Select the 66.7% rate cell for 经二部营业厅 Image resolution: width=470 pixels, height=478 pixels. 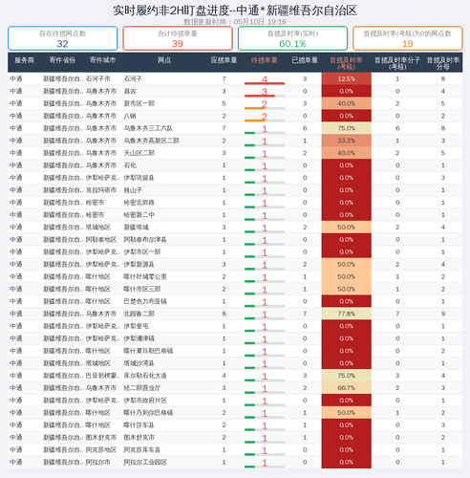tap(346, 388)
